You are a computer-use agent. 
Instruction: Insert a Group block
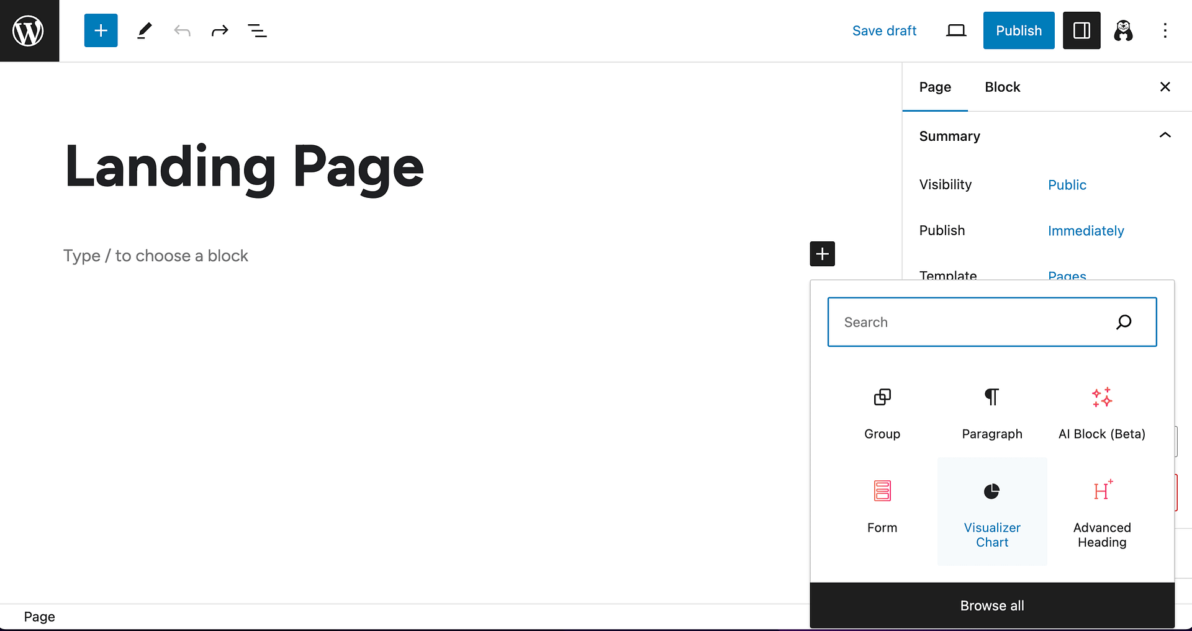tap(882, 413)
